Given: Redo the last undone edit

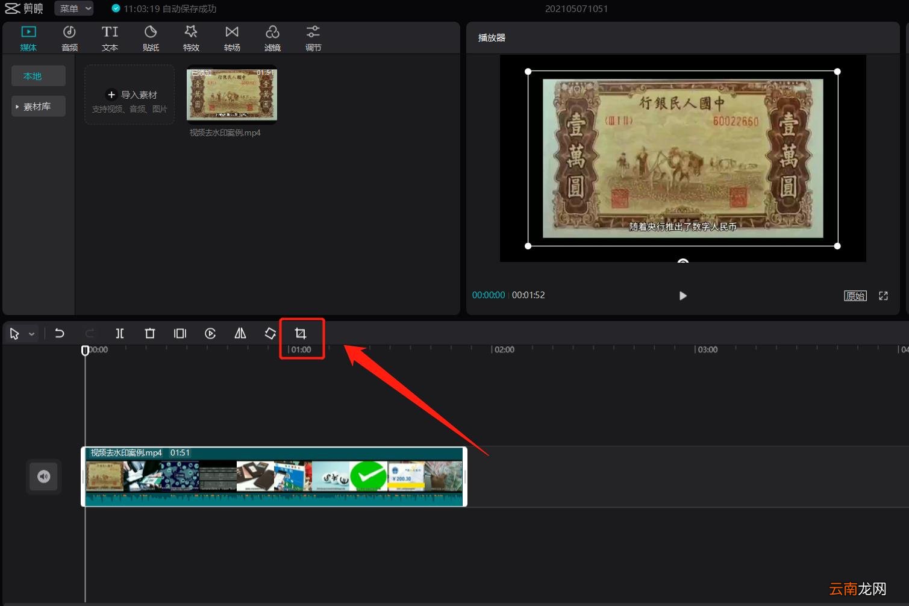Looking at the screenshot, I should tap(90, 333).
